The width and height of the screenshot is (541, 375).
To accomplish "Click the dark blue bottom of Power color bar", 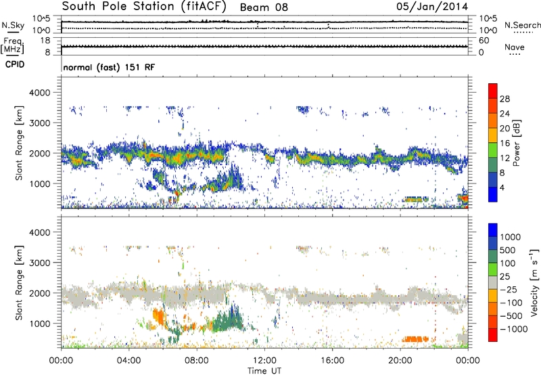I will coord(493,194).
